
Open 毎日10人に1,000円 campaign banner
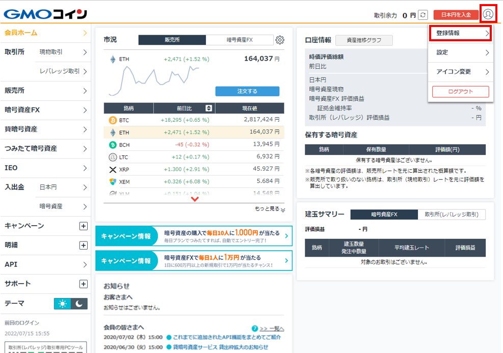click(x=194, y=236)
